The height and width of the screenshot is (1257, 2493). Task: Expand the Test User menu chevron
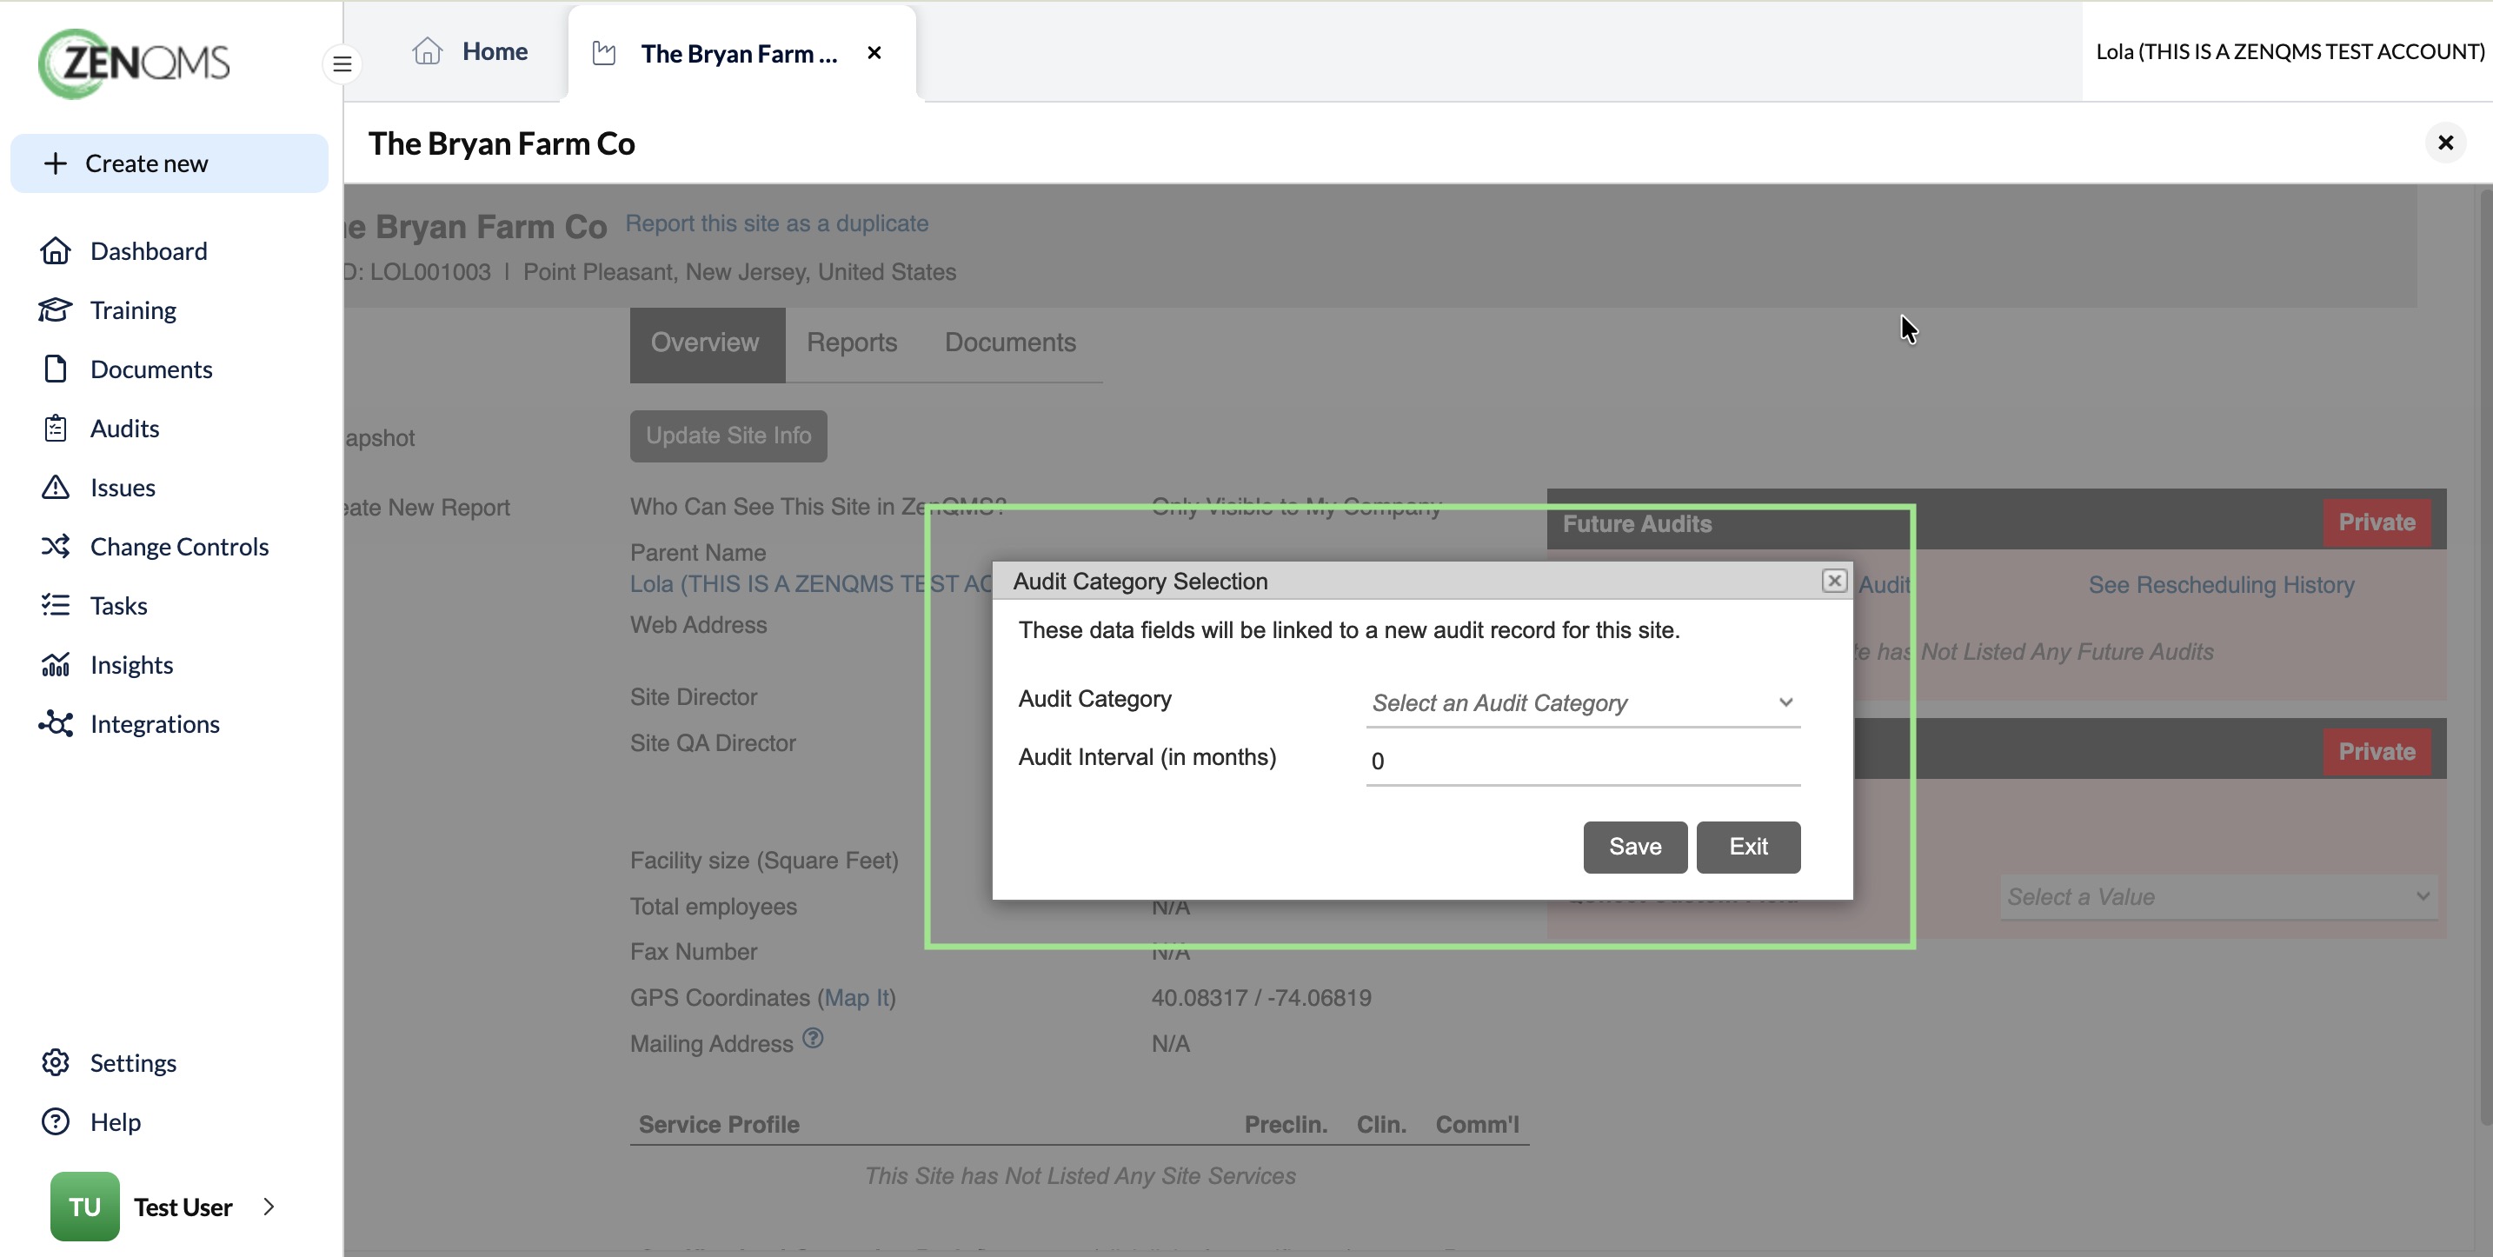tap(269, 1206)
